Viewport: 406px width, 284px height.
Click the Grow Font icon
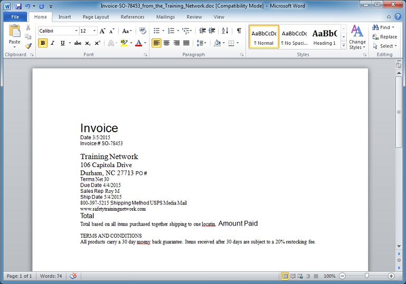(102, 31)
